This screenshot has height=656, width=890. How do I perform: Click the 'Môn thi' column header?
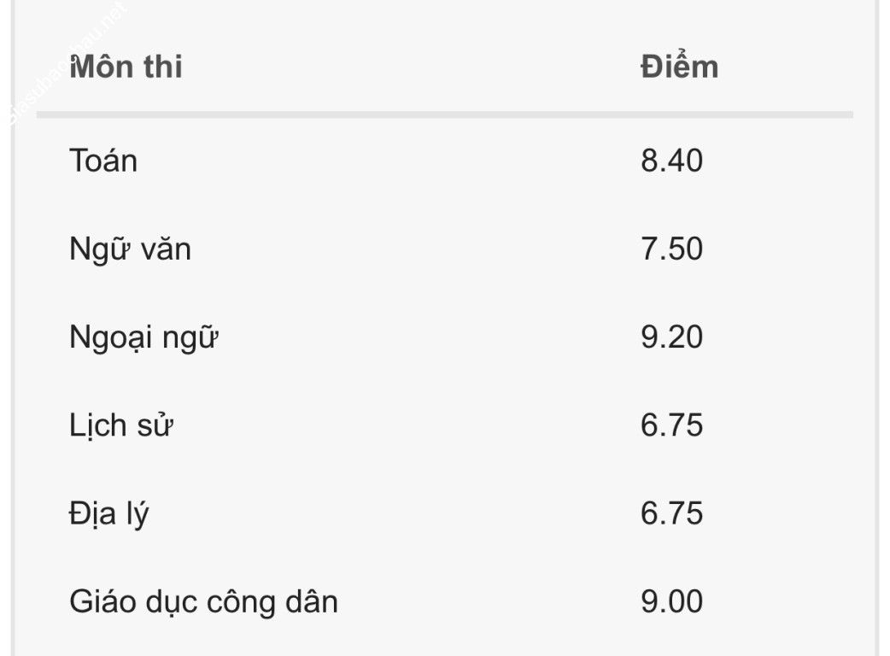(x=126, y=67)
